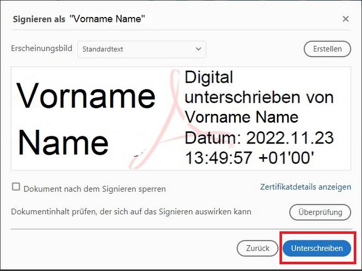
Task: Click the signature preview showing Vorname Name
Action: [181, 118]
